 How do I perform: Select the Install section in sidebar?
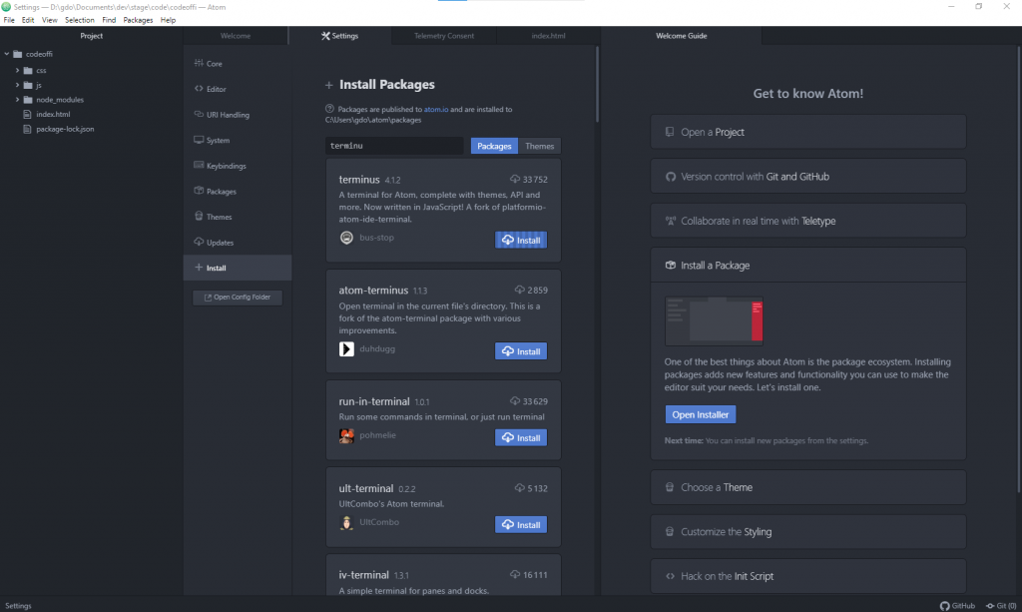pyautogui.click(x=238, y=268)
